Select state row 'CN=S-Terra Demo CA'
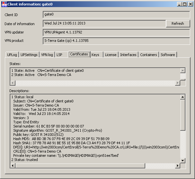 pyautogui.click(x=41, y=75)
